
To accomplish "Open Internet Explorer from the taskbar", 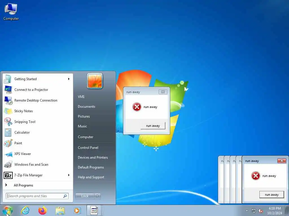I will pyautogui.click(x=25, y=210).
